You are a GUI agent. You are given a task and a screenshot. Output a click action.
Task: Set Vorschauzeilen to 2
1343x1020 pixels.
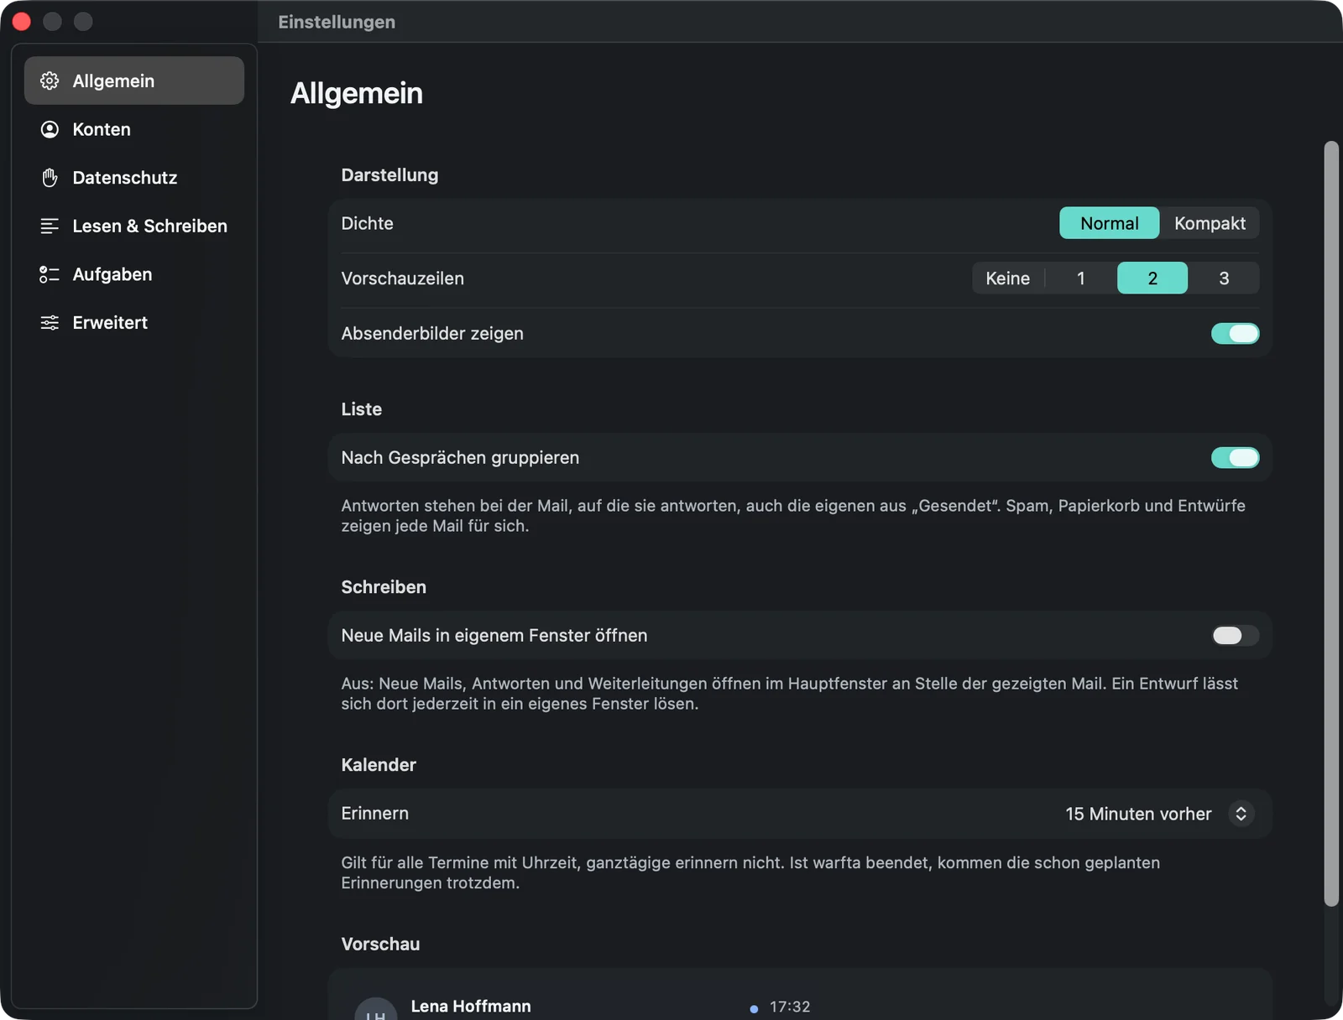pos(1152,278)
